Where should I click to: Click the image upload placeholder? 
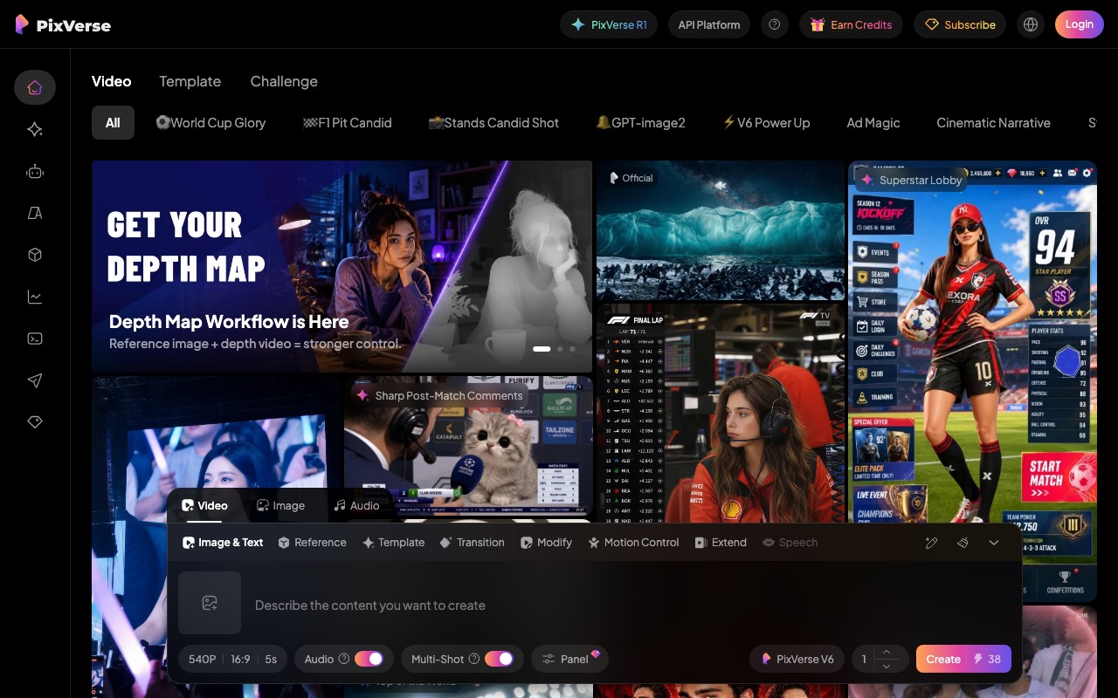point(210,603)
